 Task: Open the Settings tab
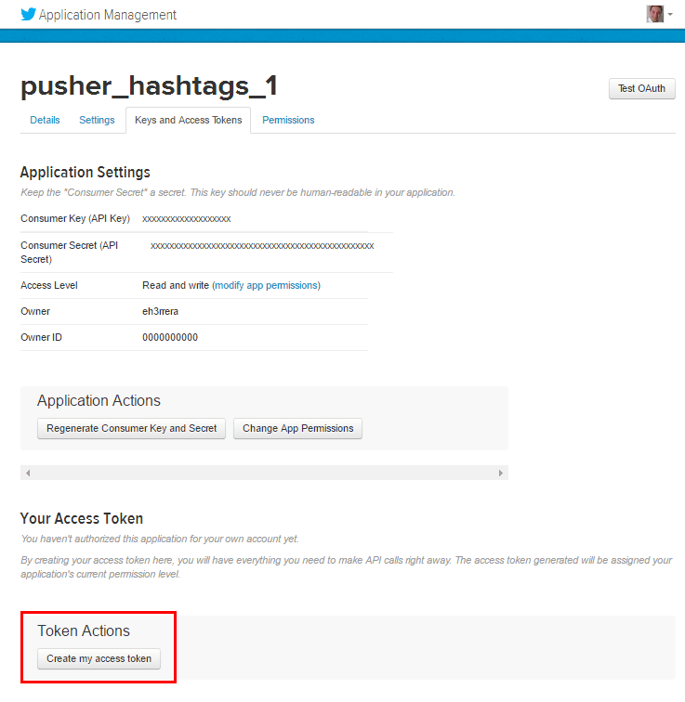pos(97,120)
